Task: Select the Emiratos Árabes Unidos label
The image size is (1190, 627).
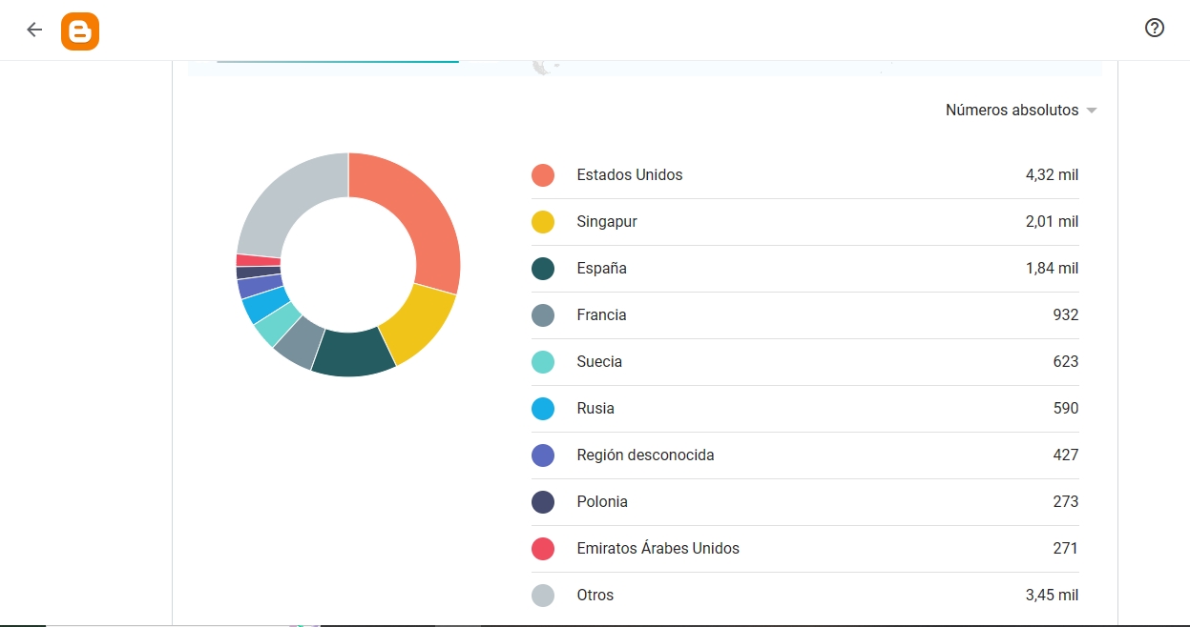Action: point(658,549)
